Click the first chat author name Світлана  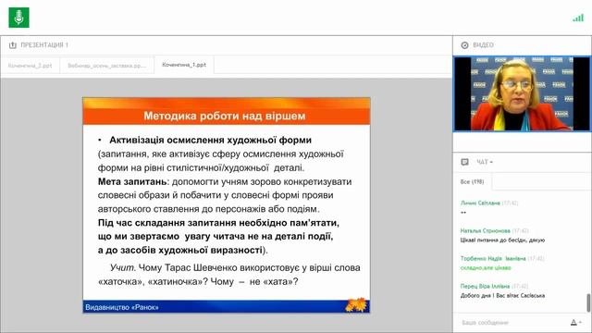480,203
